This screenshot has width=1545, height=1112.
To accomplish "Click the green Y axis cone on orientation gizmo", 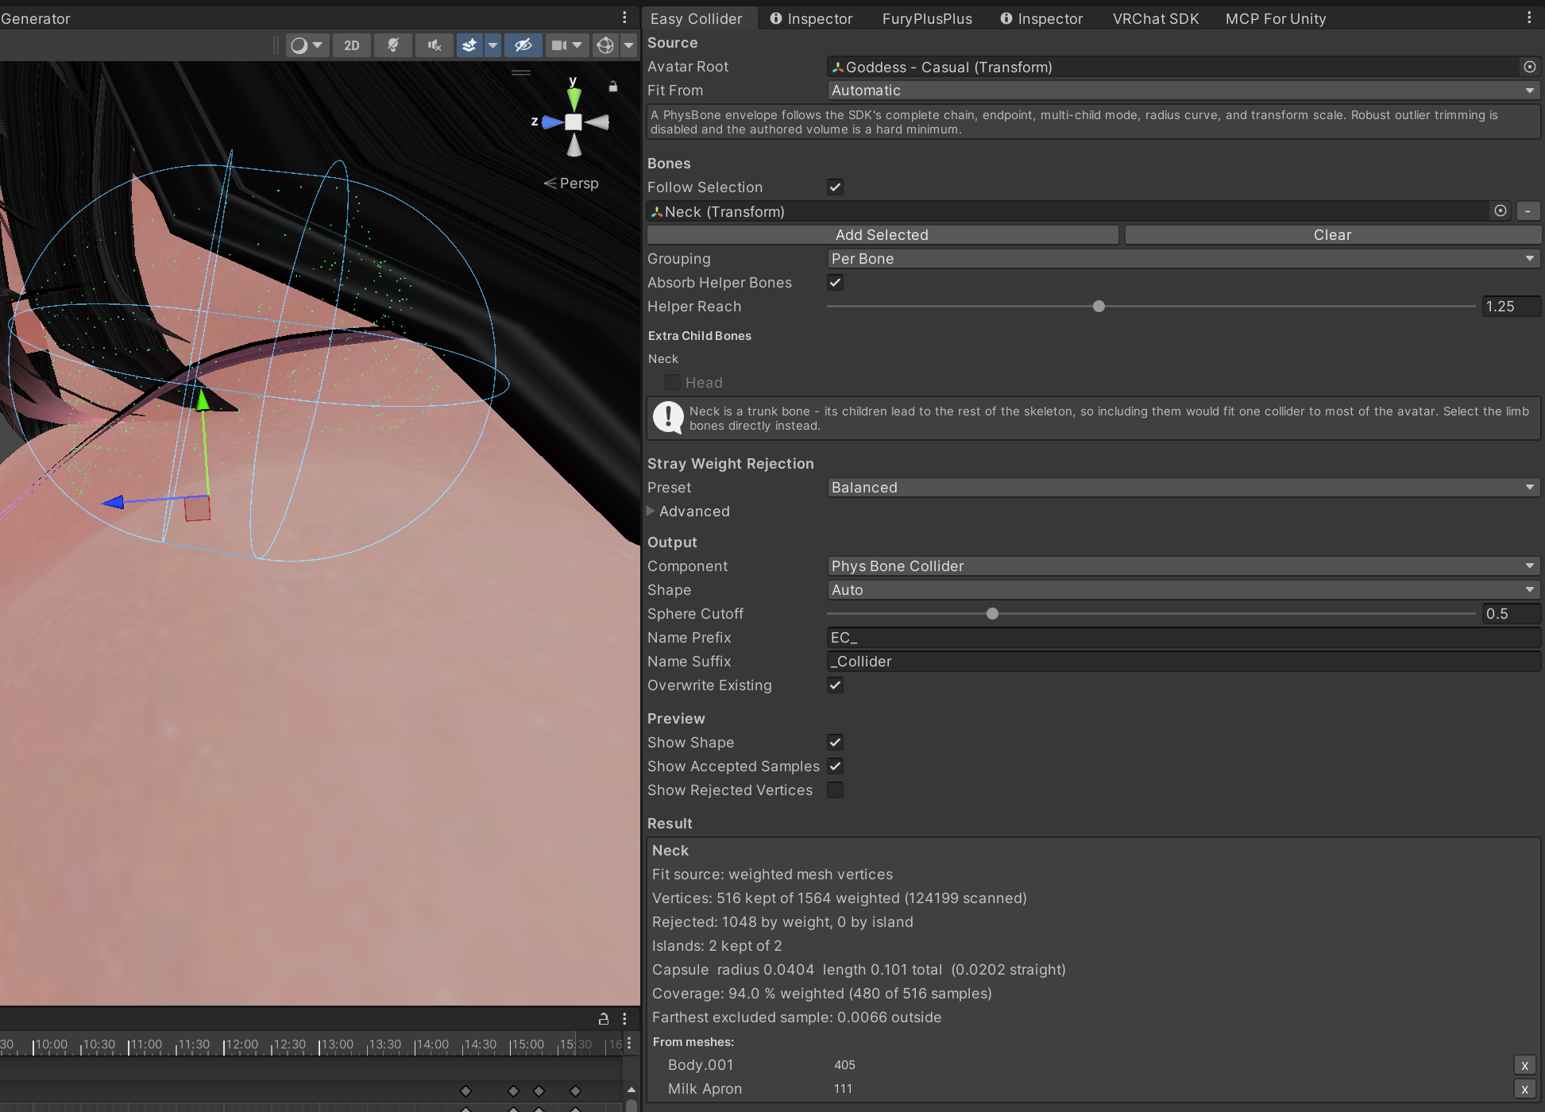I will tap(574, 98).
